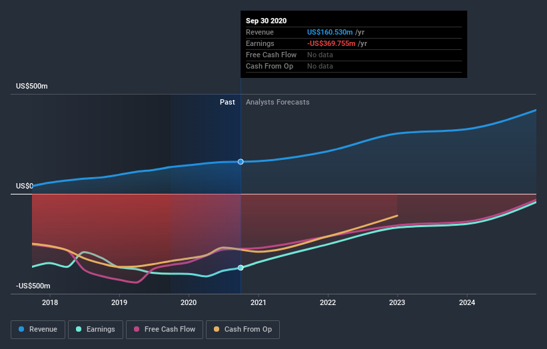Click the US$0 y-axis label
547x349 pixels.
[x=25, y=186]
